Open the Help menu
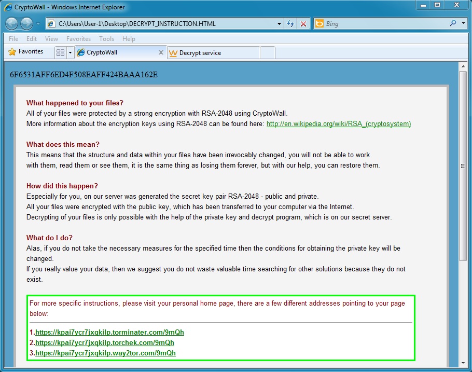Screen dimensions: 472x372 coord(129,39)
